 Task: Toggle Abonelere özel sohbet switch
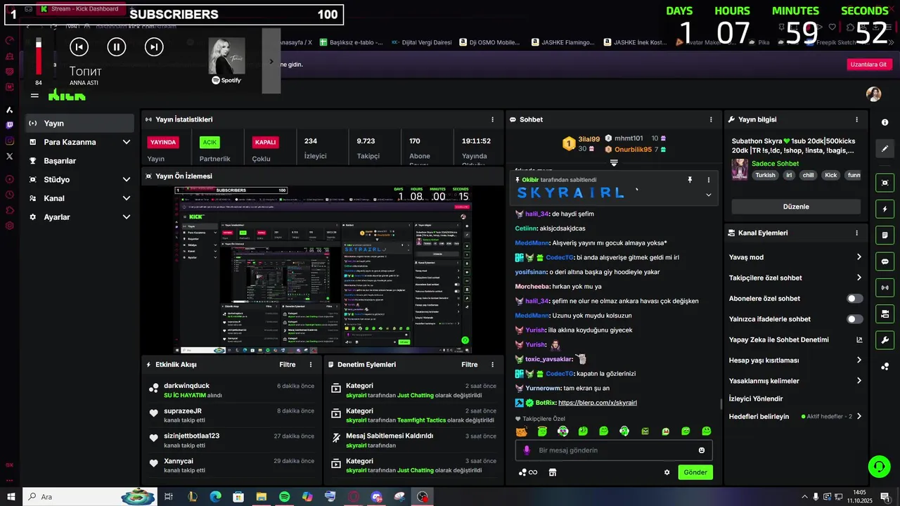tap(854, 299)
